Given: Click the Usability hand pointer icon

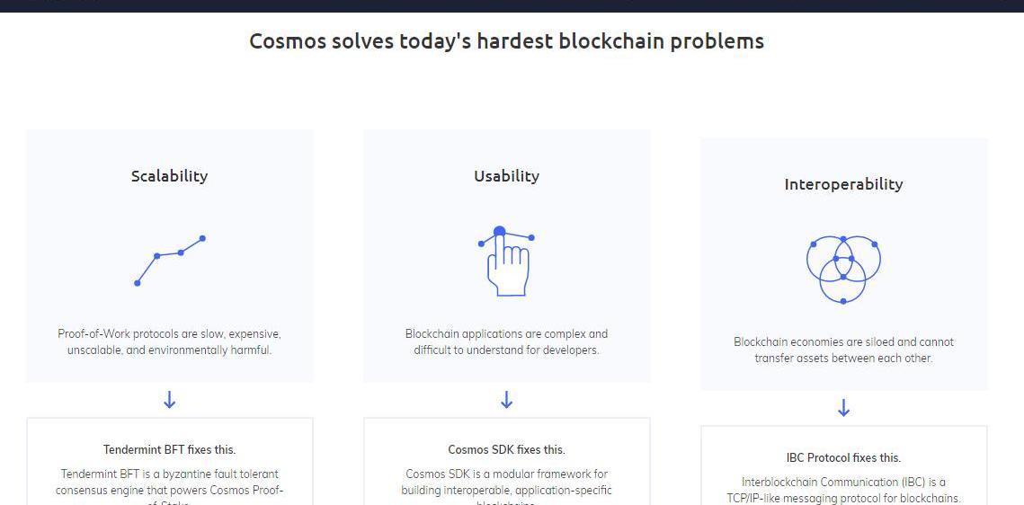Looking at the screenshot, I should coord(506,261).
